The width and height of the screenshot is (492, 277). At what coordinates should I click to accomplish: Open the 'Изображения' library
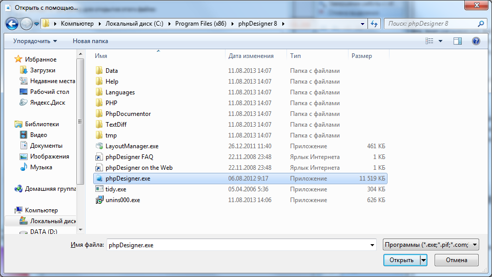[x=50, y=156]
